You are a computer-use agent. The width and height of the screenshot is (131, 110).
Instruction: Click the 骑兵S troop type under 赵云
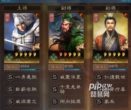point(12,67)
